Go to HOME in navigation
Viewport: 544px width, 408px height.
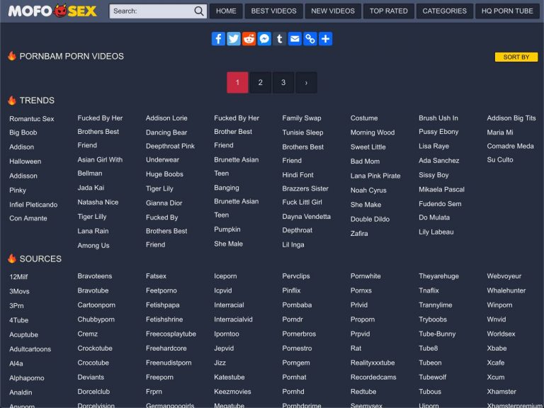click(x=226, y=11)
